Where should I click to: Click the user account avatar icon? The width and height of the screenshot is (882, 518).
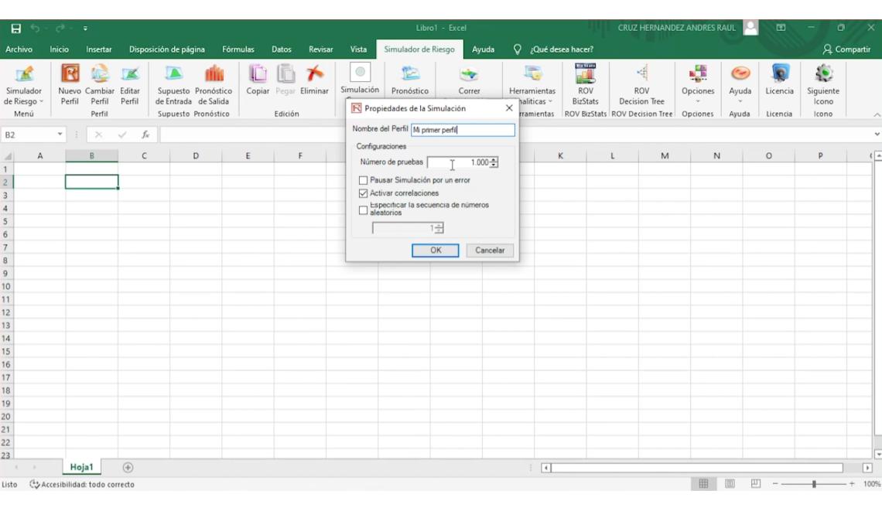tap(750, 28)
